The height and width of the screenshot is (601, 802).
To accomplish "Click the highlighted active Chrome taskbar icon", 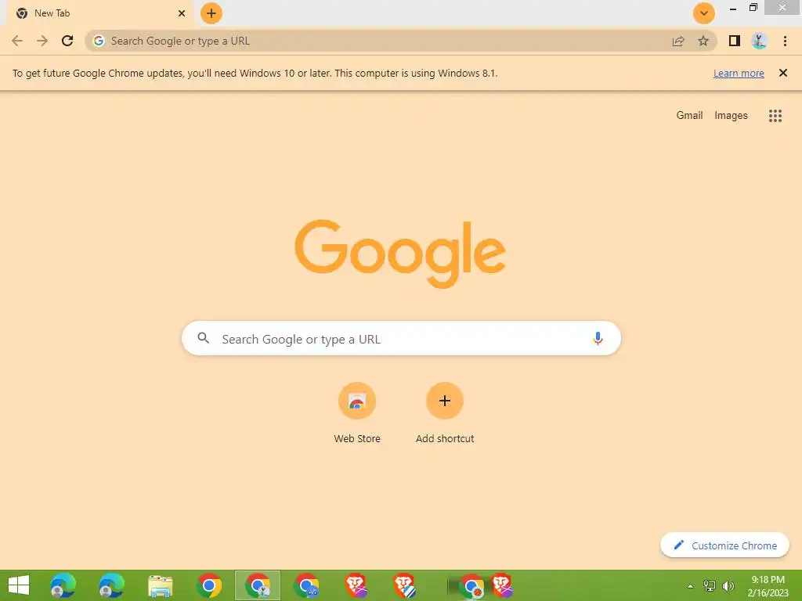I will tap(258, 585).
